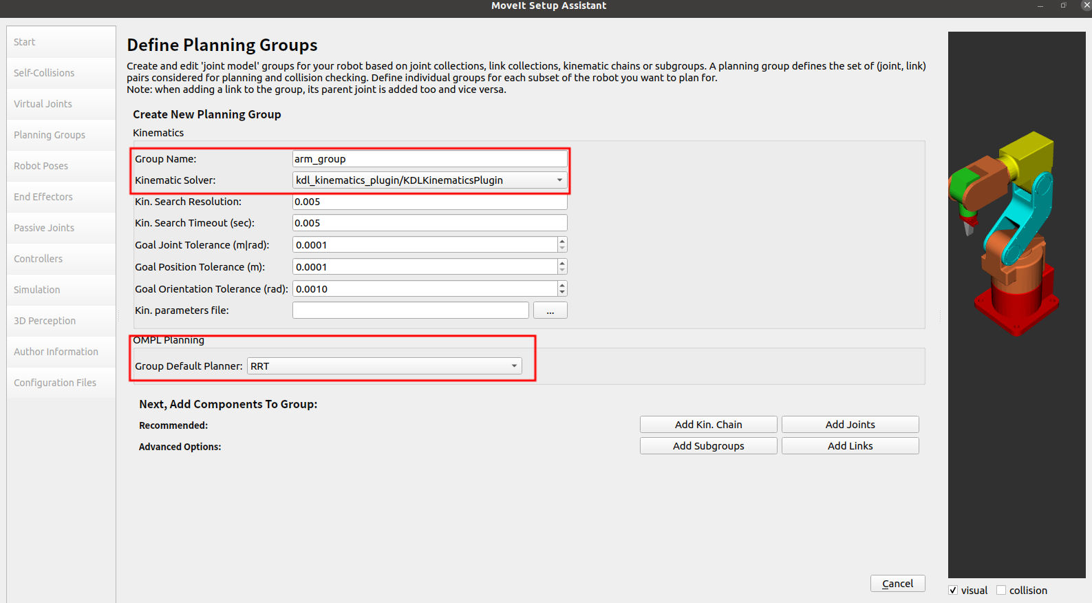Select Passive Joints tab
This screenshot has height=603, width=1092.
pyautogui.click(x=61, y=228)
